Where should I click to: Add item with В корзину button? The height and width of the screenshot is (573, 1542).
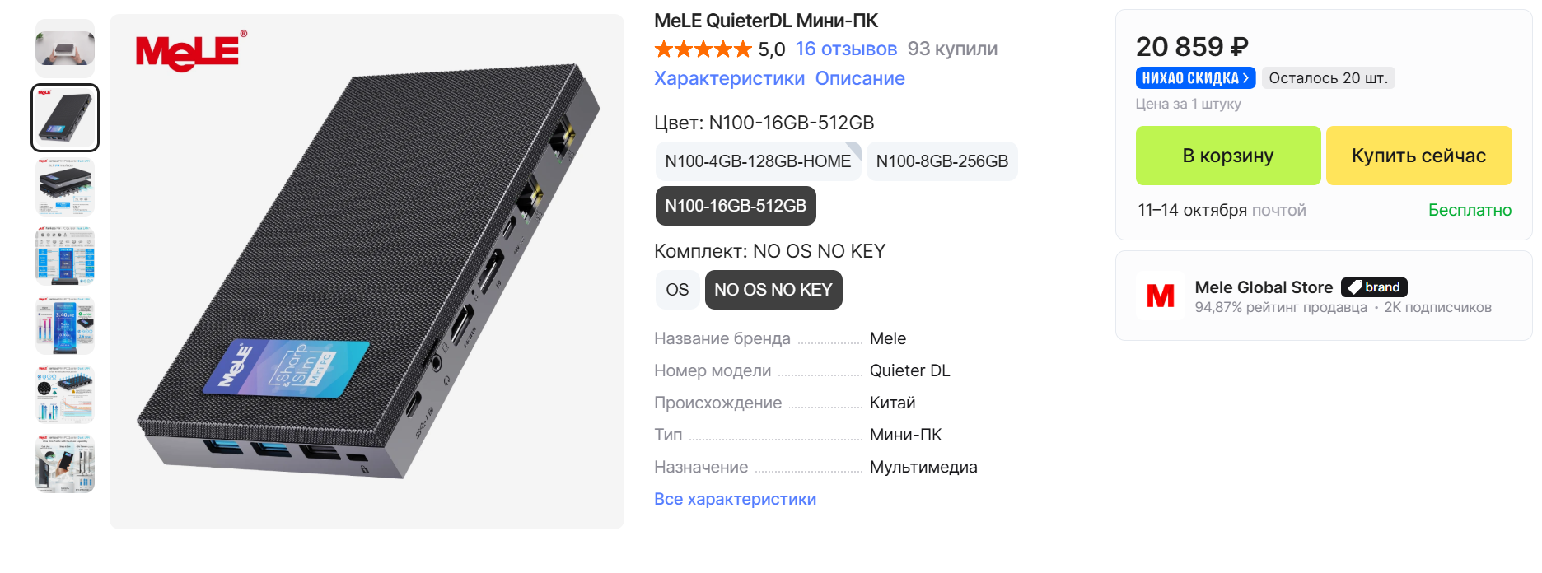tap(1228, 156)
